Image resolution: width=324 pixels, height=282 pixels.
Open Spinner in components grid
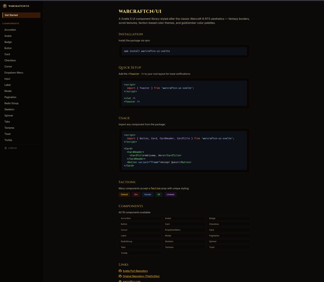[x=228, y=242]
